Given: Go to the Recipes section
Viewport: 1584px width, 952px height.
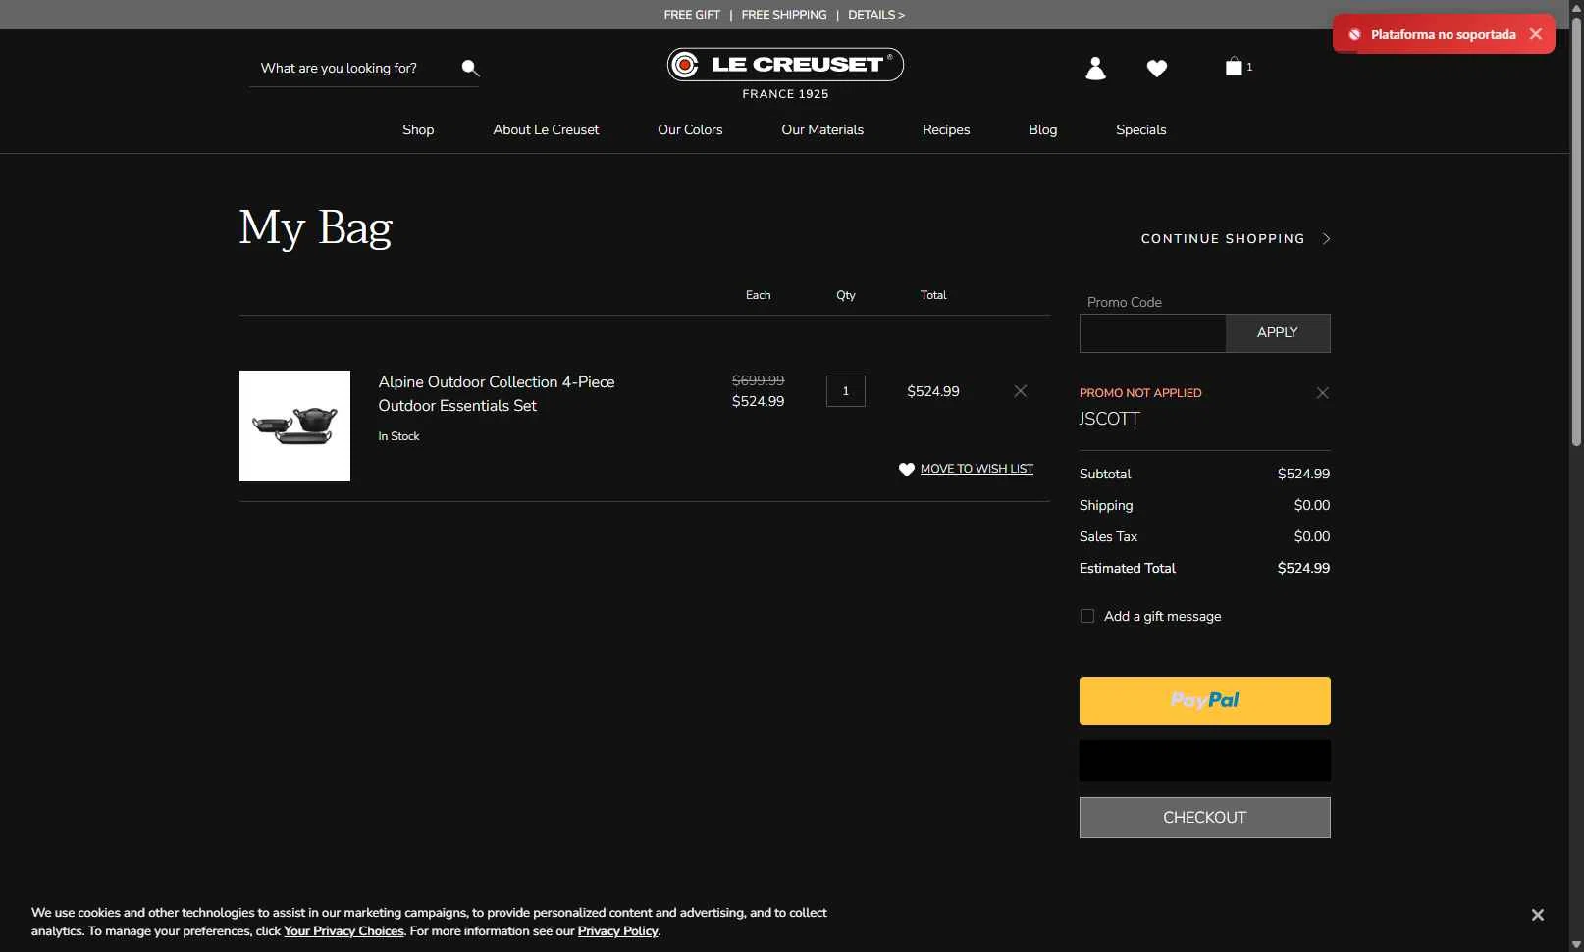Looking at the screenshot, I should (x=946, y=129).
